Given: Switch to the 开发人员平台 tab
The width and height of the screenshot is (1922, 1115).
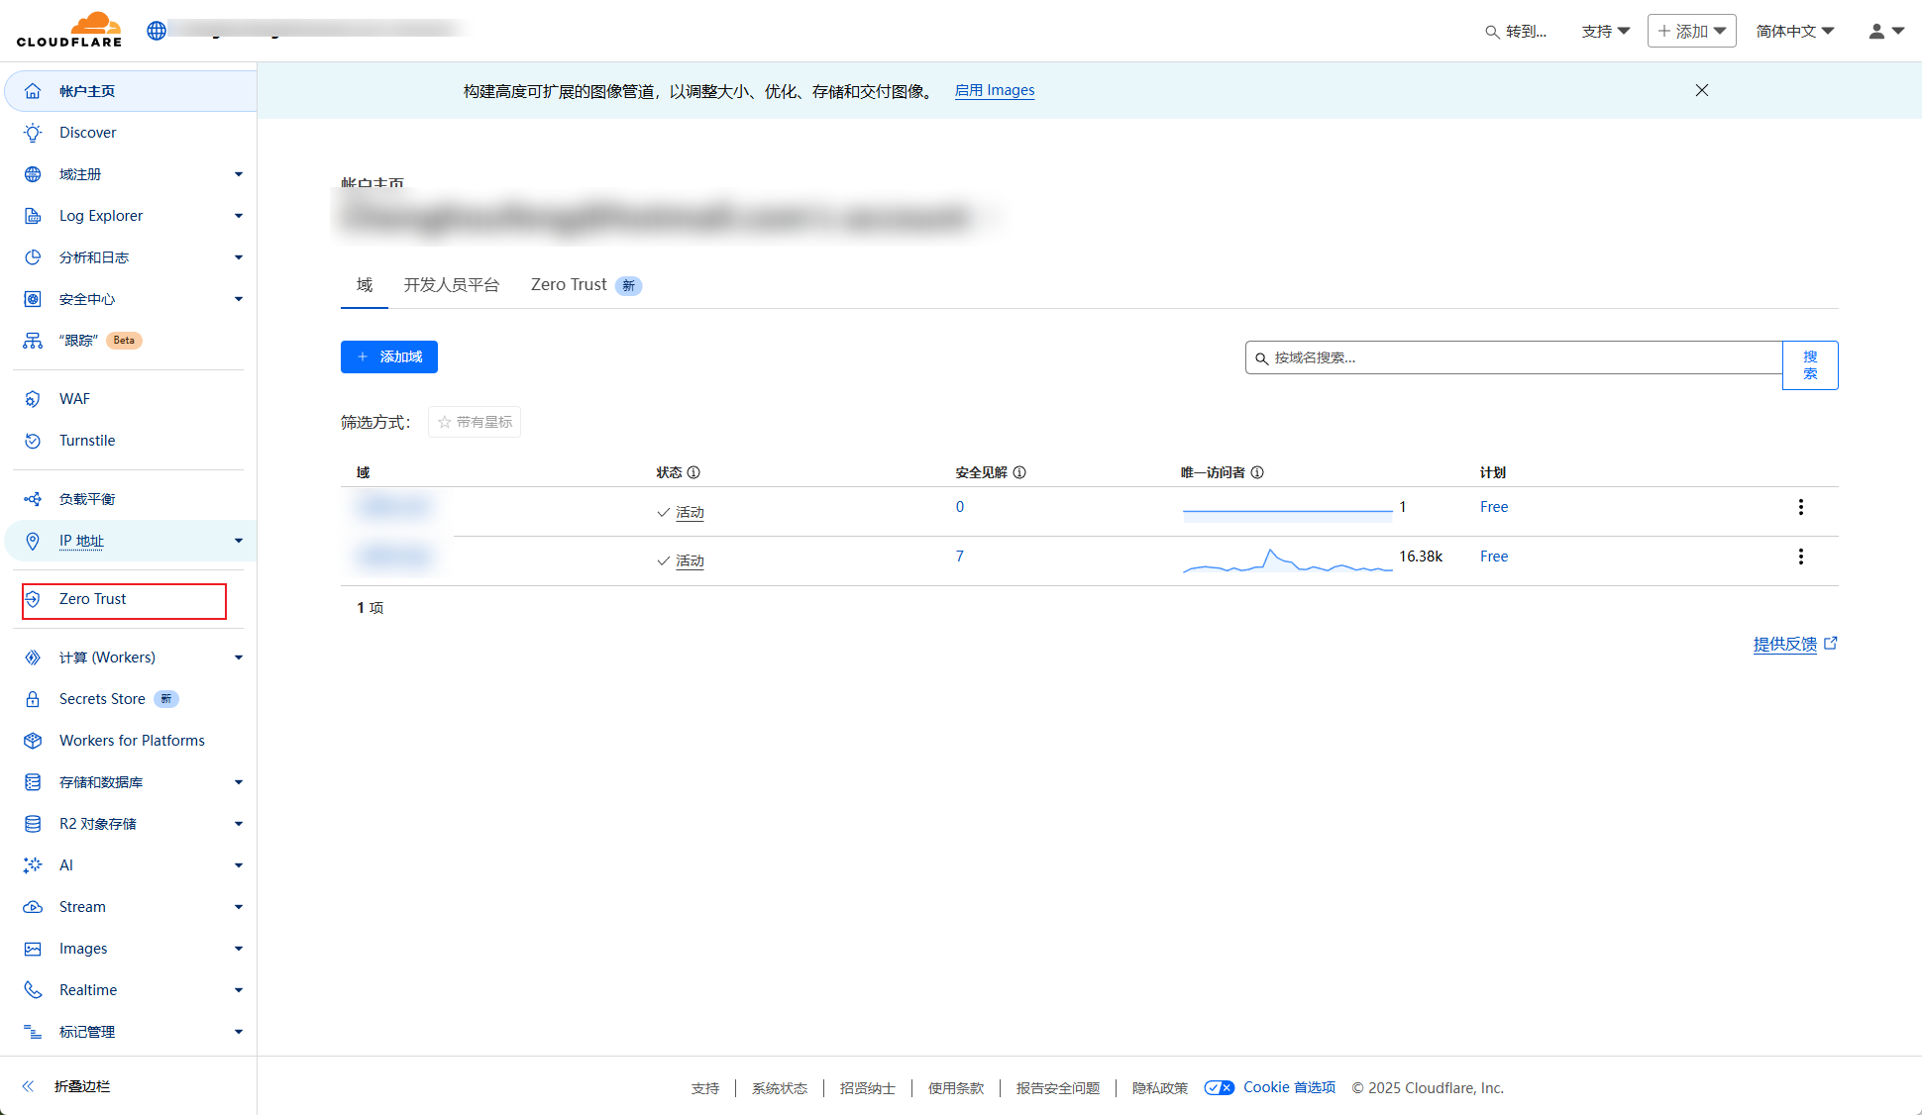Looking at the screenshot, I should 451,285.
